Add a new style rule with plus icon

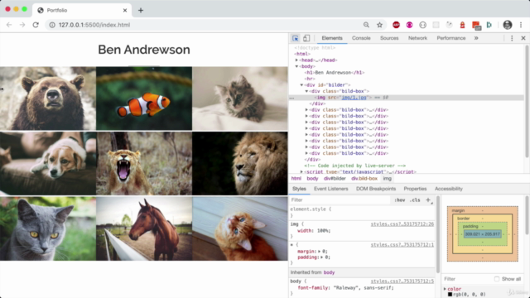tap(428, 200)
